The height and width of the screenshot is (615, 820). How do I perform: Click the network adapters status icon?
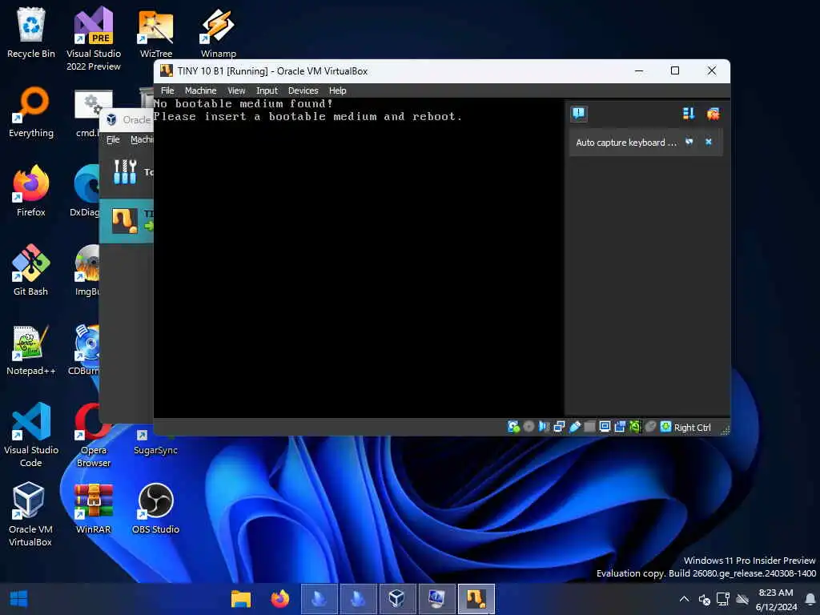coord(559,427)
